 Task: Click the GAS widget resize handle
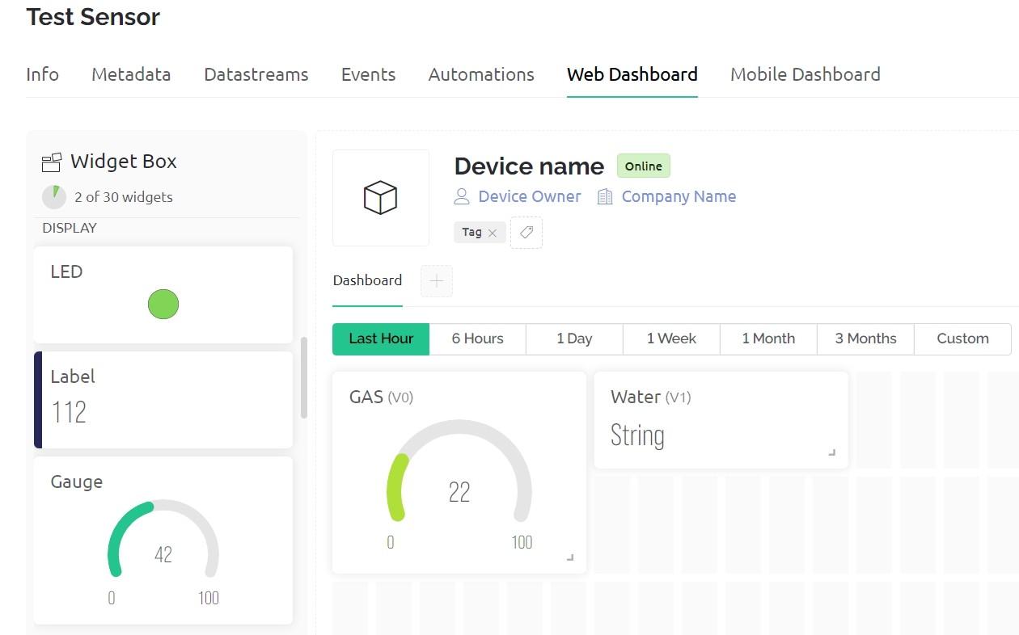click(x=570, y=557)
